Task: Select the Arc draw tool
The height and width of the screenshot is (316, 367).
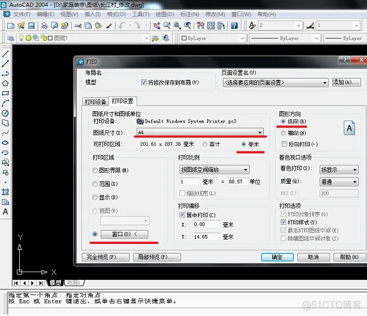Action: pyautogui.click(x=5, y=103)
